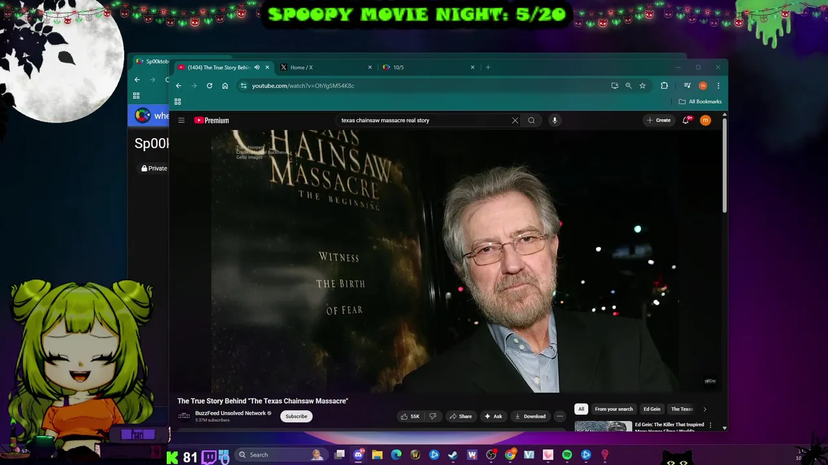Show more filter chips arrow
This screenshot has width=828, height=465.
pos(704,409)
